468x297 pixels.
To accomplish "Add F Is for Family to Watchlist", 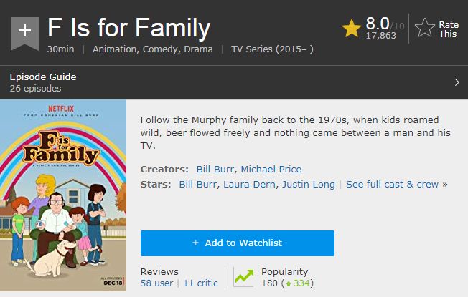I will click(238, 243).
